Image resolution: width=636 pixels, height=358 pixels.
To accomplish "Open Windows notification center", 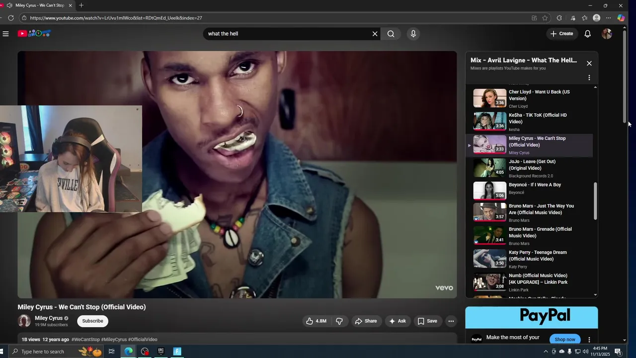I will [x=618, y=352].
